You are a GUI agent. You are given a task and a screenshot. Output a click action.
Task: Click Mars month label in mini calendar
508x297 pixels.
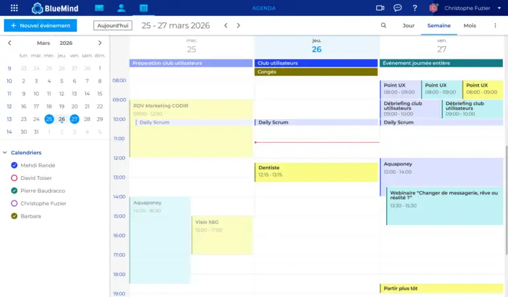coord(44,43)
